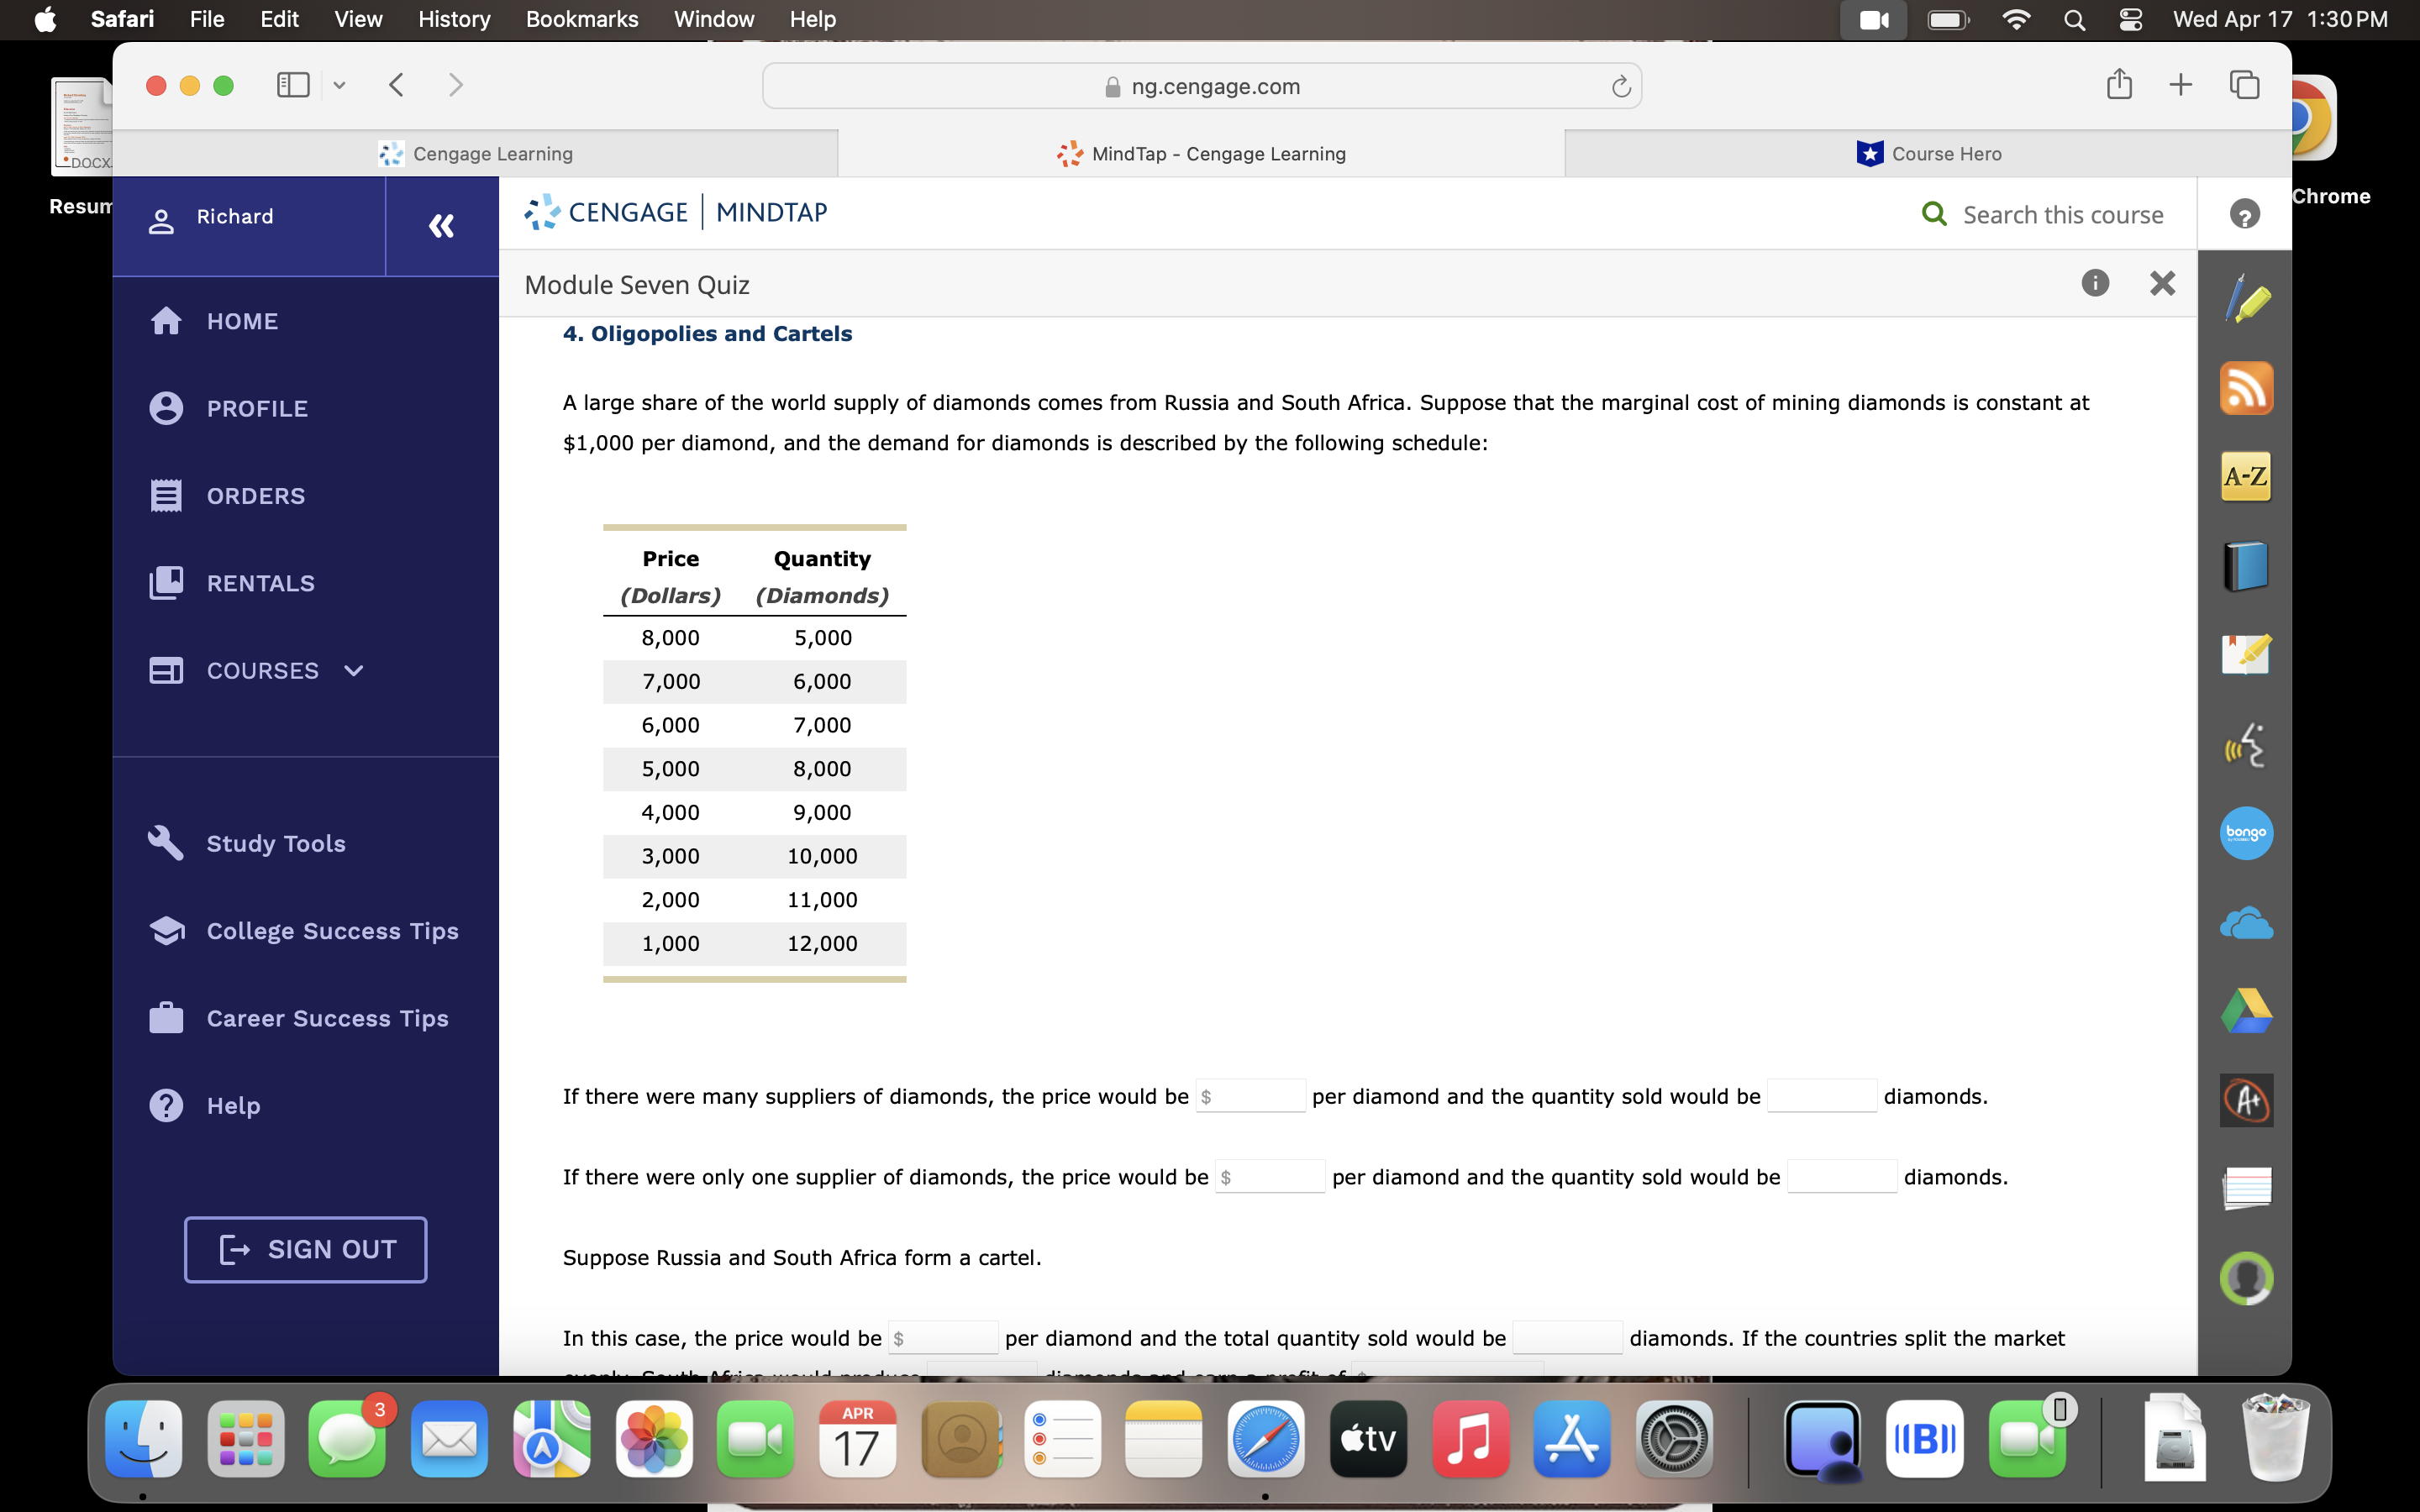Launch the Bongo app from the right panel
This screenshot has width=2420, height=1512.
(2247, 833)
